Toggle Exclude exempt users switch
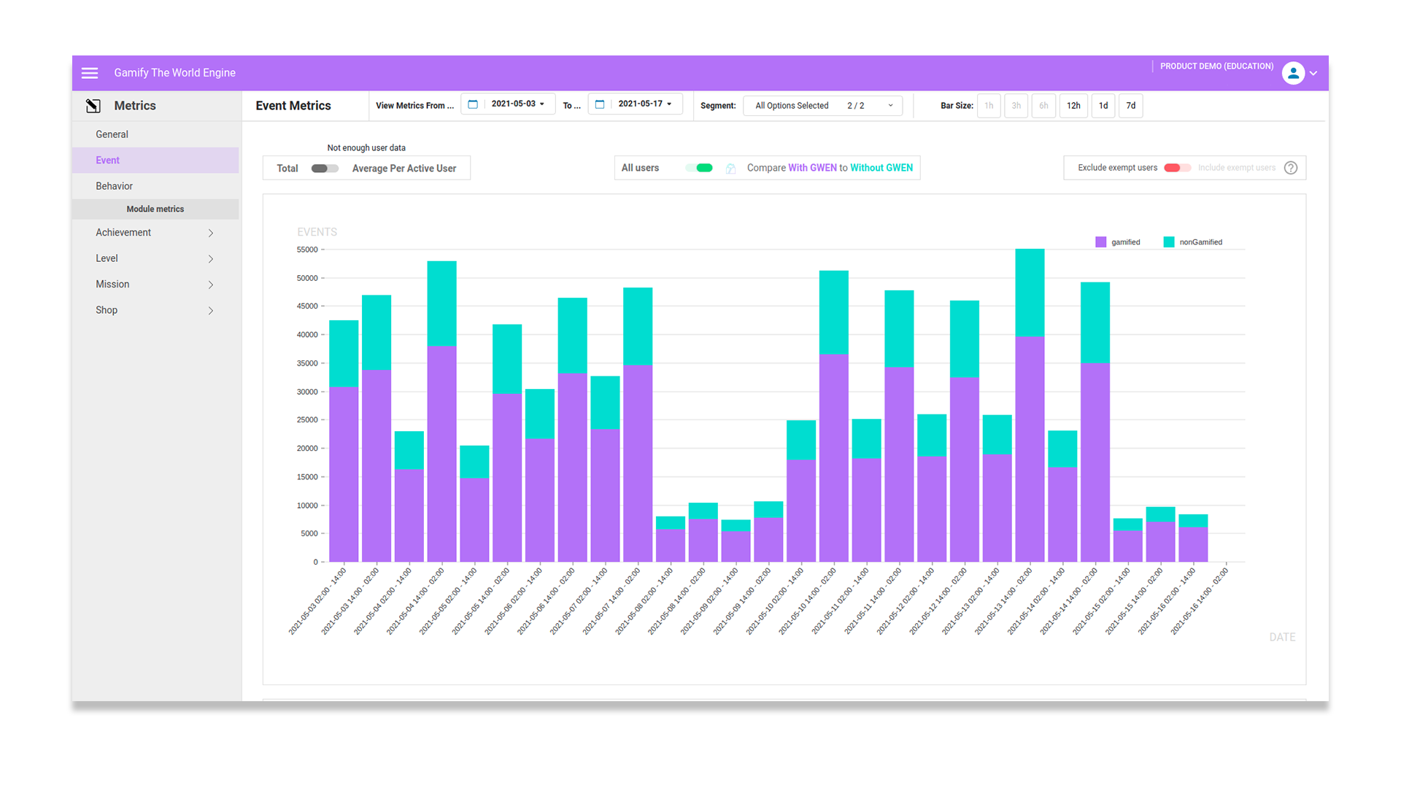This screenshot has width=1401, height=788. 1177,168
